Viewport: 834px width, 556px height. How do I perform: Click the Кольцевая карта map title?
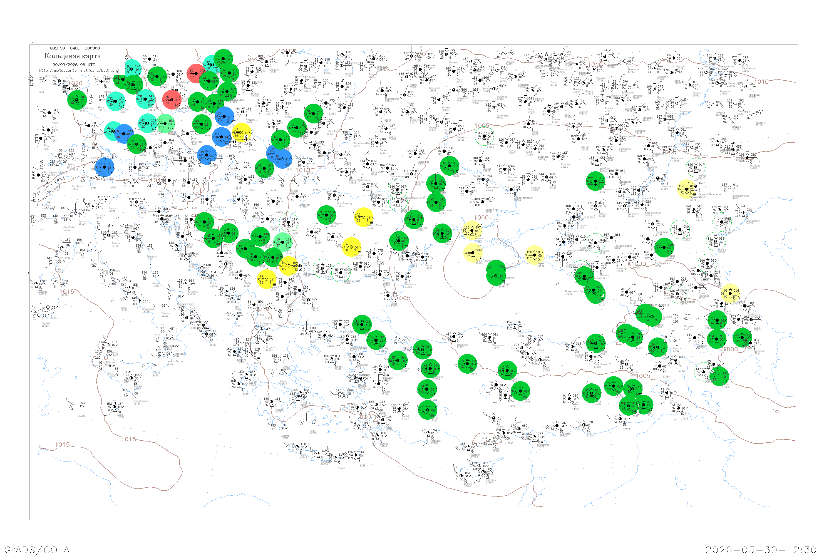click(x=73, y=56)
